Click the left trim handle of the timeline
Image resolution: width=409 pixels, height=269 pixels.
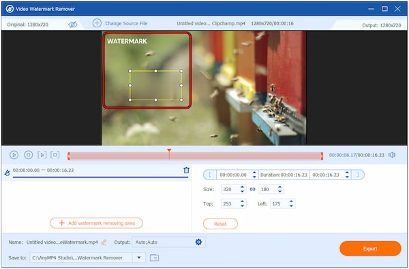(69, 156)
